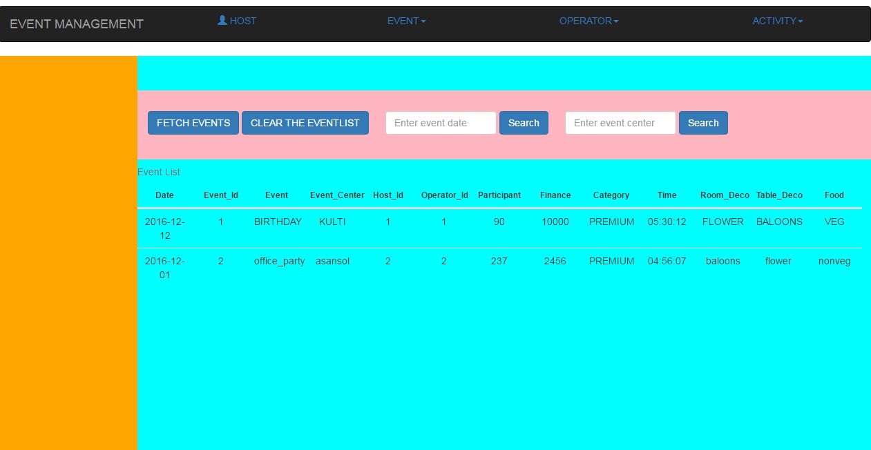Click the Event List caption
Image resolution: width=871 pixels, height=450 pixels.
159,172
